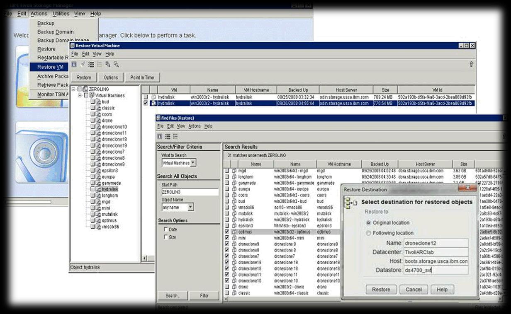Click the VM icon beside droneclone19 in search results
This screenshot has width=511, height=314.
click(234, 262)
